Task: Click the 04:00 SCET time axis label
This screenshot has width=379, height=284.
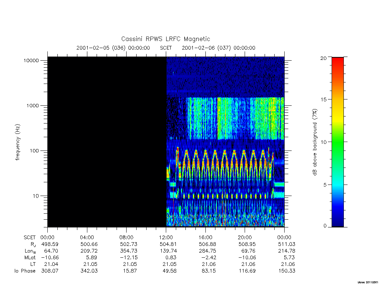Action: click(x=87, y=237)
